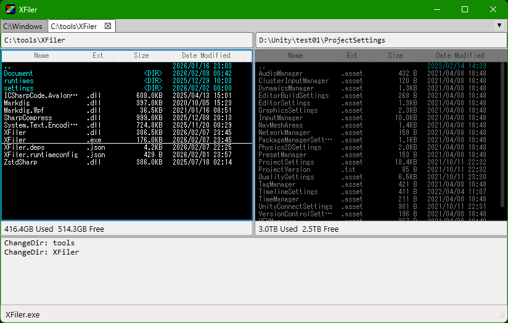Select the InputManager asset row

[x=378, y=118]
